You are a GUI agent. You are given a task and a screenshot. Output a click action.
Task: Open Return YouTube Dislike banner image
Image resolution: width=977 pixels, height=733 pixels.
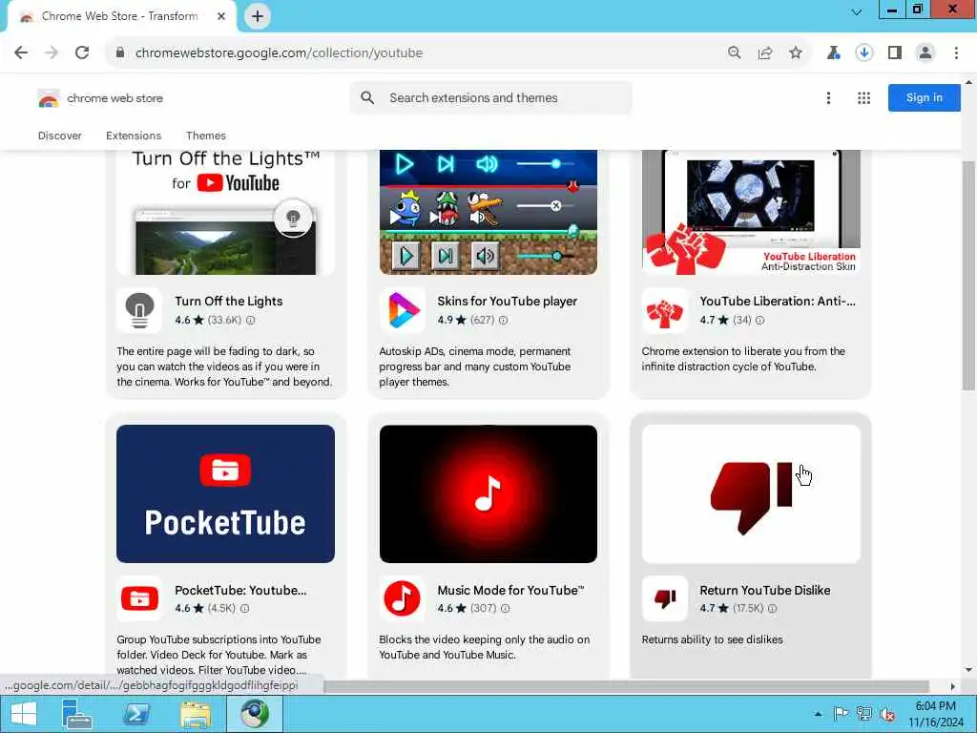coord(751,493)
